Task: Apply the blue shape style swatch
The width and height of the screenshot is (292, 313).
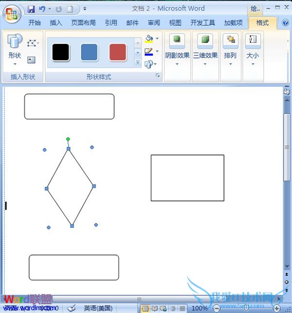Action: tap(89, 52)
